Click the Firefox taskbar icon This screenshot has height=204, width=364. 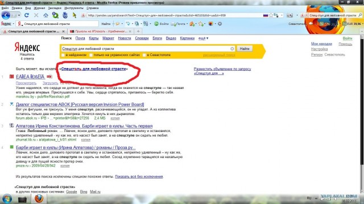click(x=39, y=199)
